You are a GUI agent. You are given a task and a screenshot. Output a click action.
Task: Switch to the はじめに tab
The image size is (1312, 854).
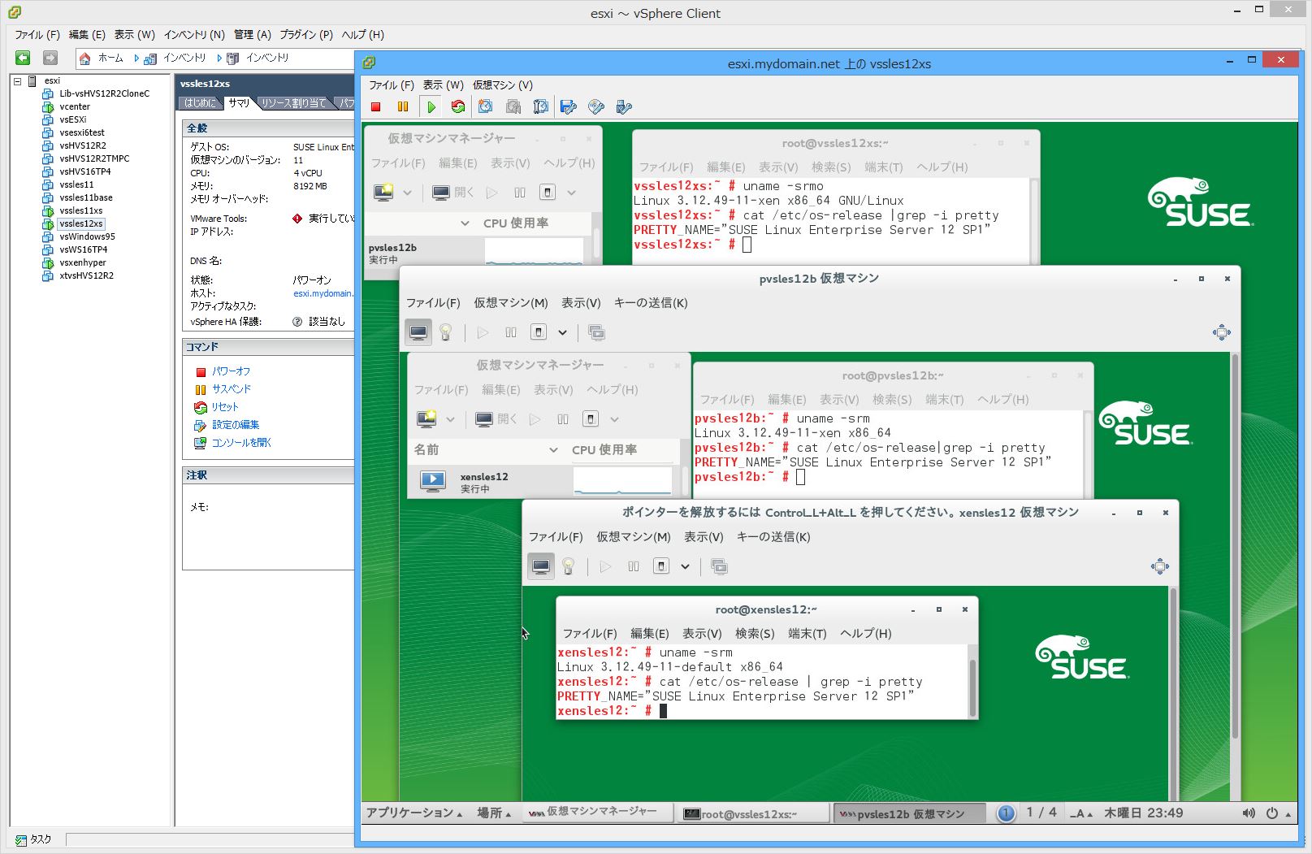[200, 103]
